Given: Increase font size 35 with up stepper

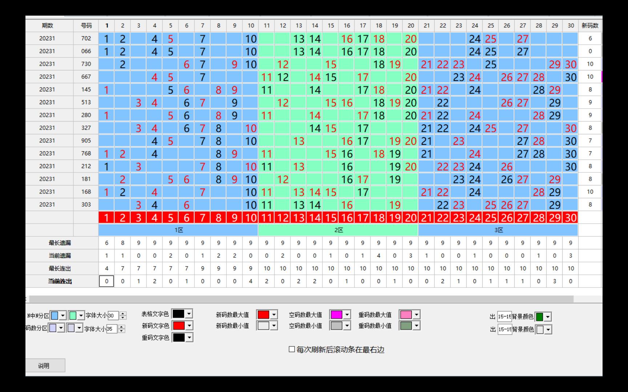Looking at the screenshot, I should coord(121,327).
